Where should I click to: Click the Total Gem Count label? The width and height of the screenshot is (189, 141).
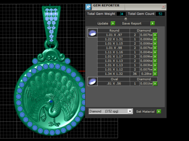point(141,14)
